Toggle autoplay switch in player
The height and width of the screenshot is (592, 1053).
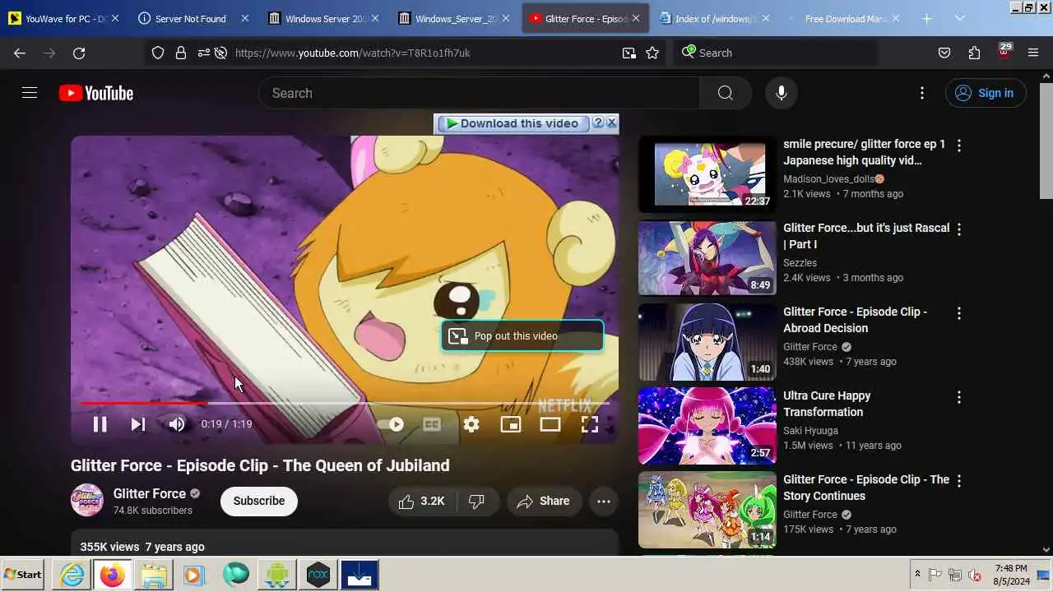[x=391, y=424]
